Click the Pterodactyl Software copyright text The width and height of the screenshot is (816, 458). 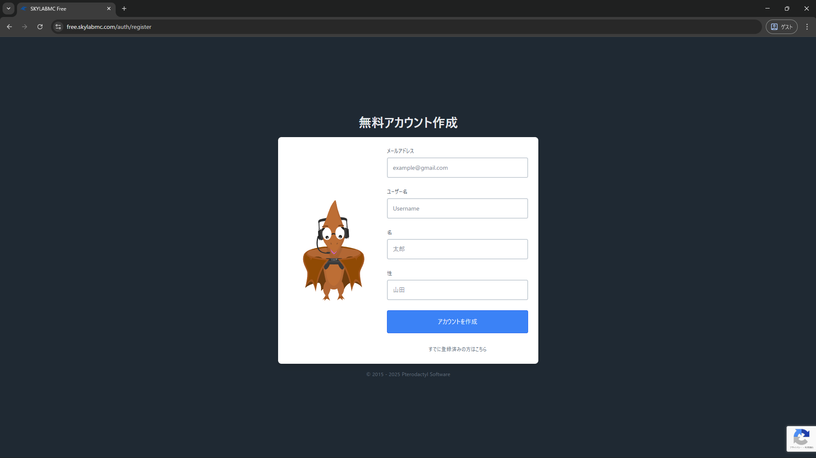(x=408, y=374)
